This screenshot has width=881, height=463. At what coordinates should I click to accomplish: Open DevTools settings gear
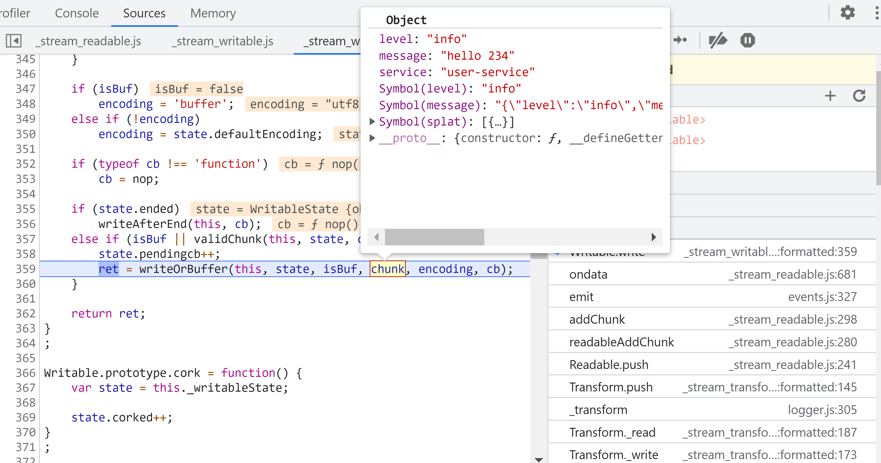[x=847, y=13]
